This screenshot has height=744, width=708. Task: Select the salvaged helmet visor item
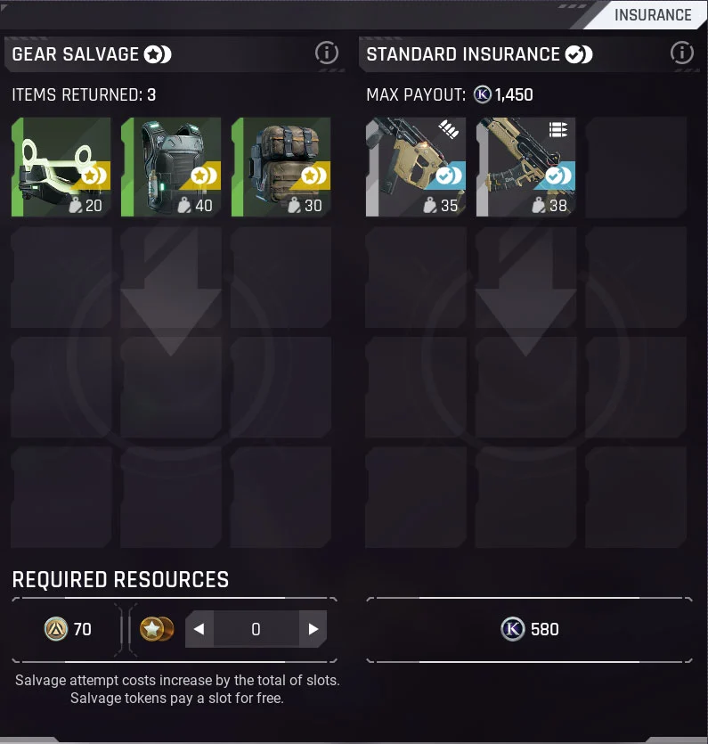coord(61,167)
